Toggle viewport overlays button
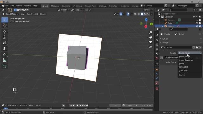 coord(128,14)
